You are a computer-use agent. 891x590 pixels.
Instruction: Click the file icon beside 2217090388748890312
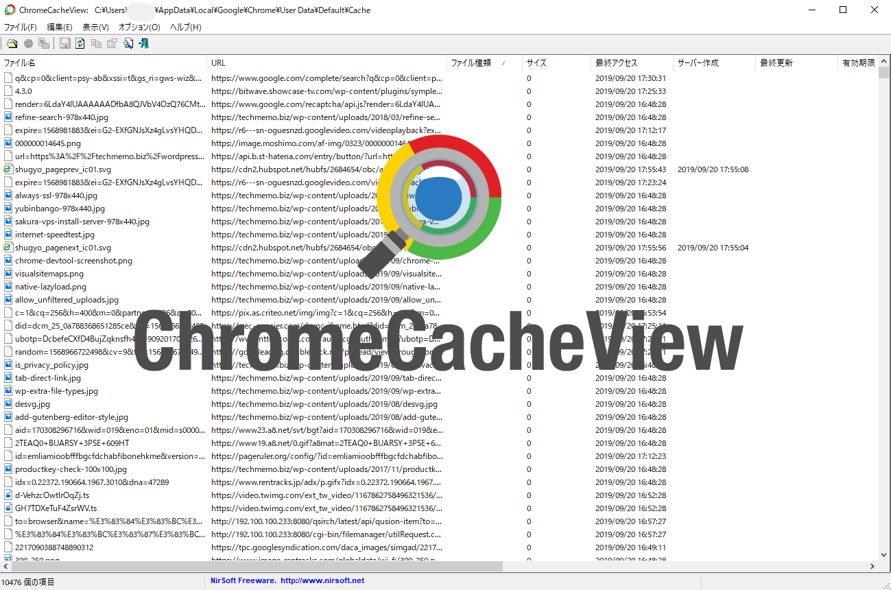pyautogui.click(x=8, y=547)
